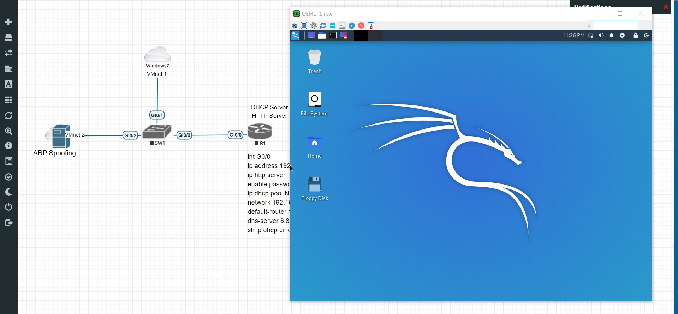The image size is (678, 314).
Task: Open Status info icon in sidebar
Action: 8,146
